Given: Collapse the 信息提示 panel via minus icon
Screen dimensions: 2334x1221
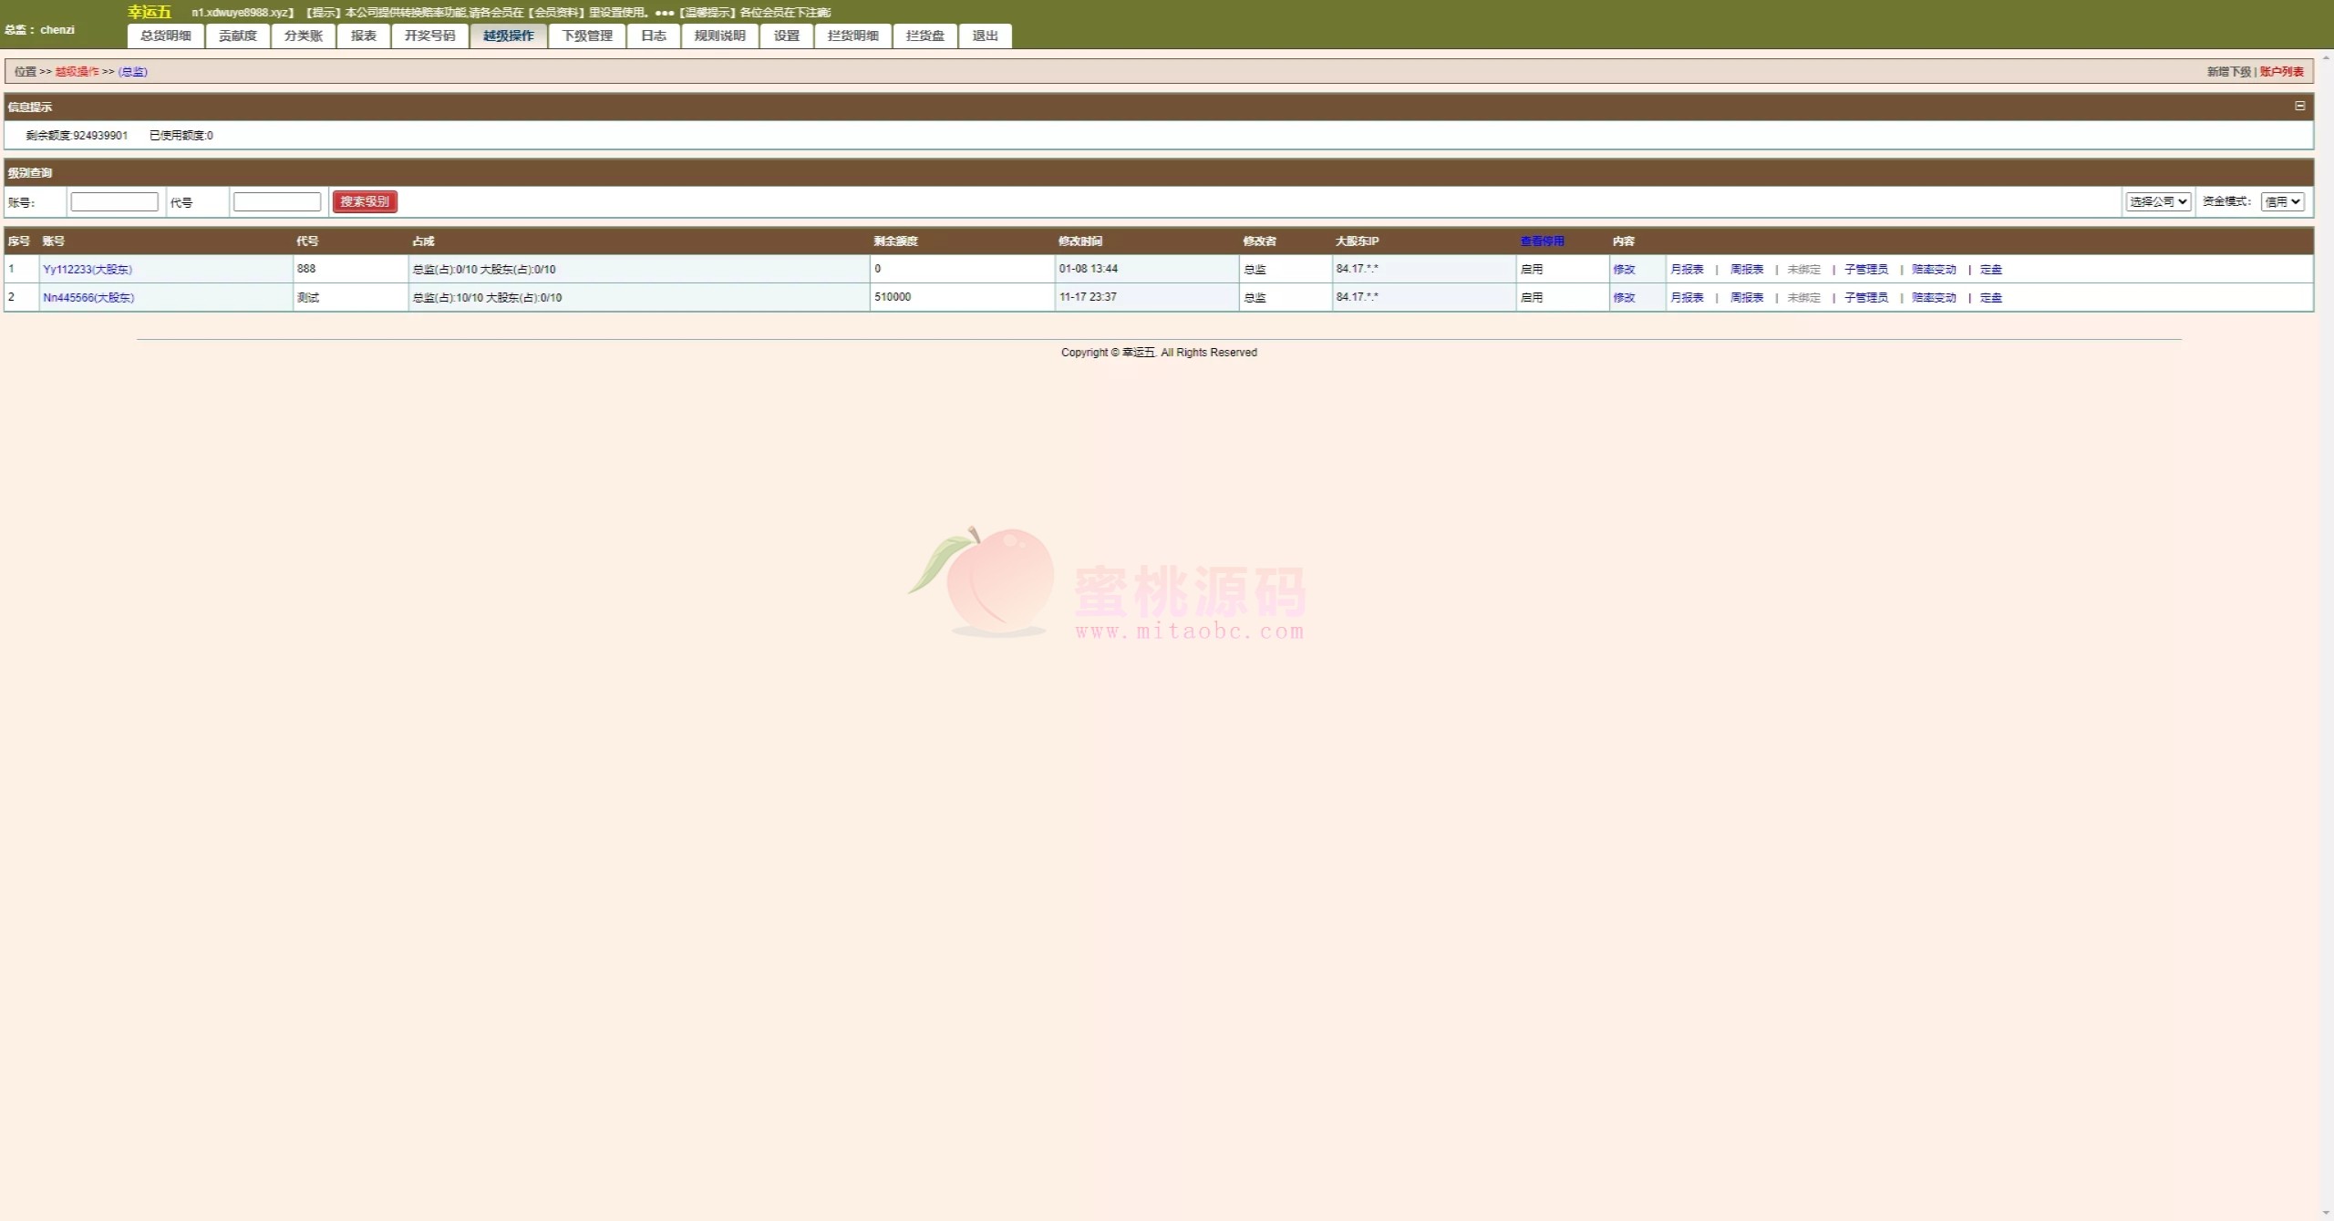Looking at the screenshot, I should 2299,106.
